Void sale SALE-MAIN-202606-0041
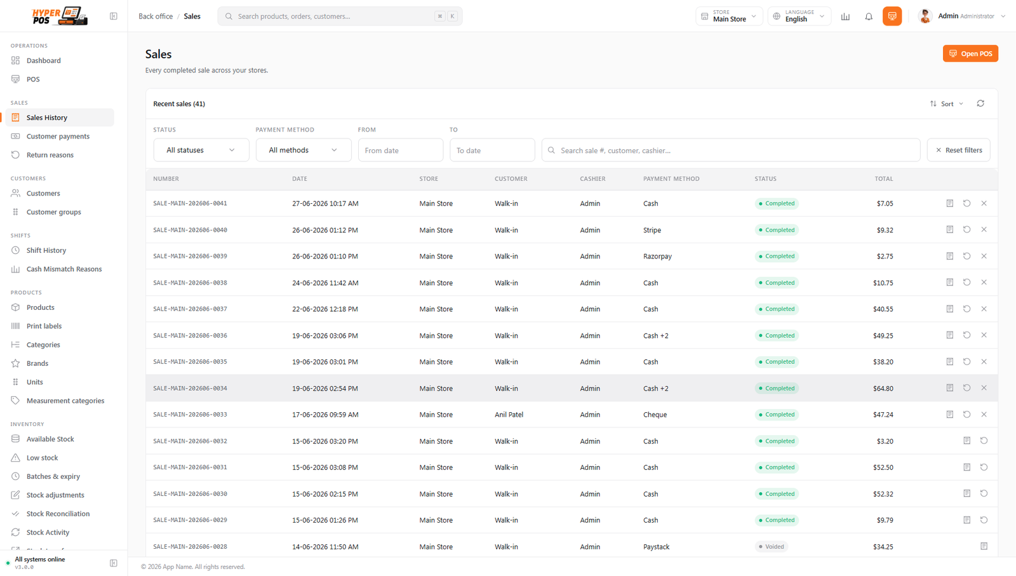The image size is (1016, 576). click(x=984, y=203)
